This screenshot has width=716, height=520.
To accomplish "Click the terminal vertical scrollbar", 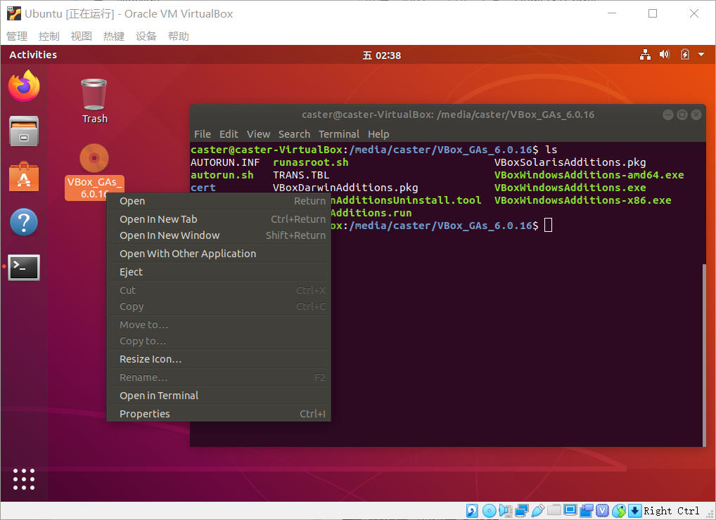I will (704, 356).
